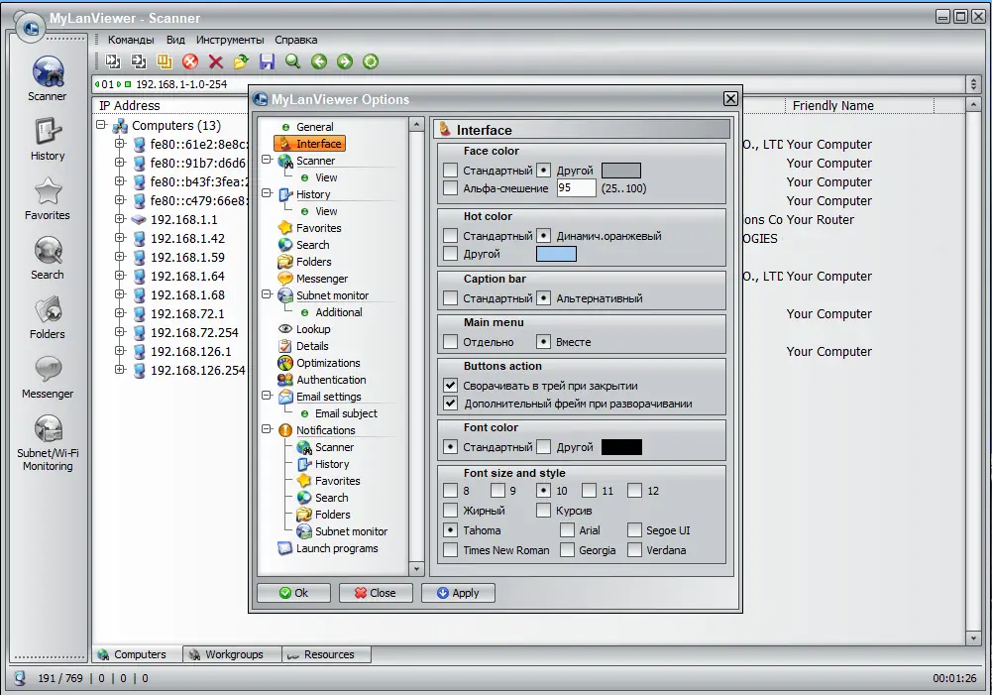Click the green back arrow toolbar icon
The image size is (992, 695).
(x=319, y=61)
